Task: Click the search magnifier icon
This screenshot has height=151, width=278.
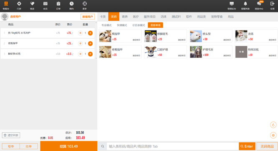Action: pyautogui.click(x=103, y=146)
